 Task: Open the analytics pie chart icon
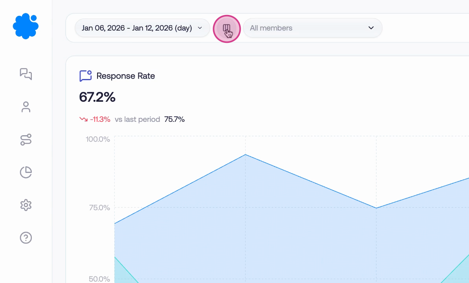pos(26,172)
